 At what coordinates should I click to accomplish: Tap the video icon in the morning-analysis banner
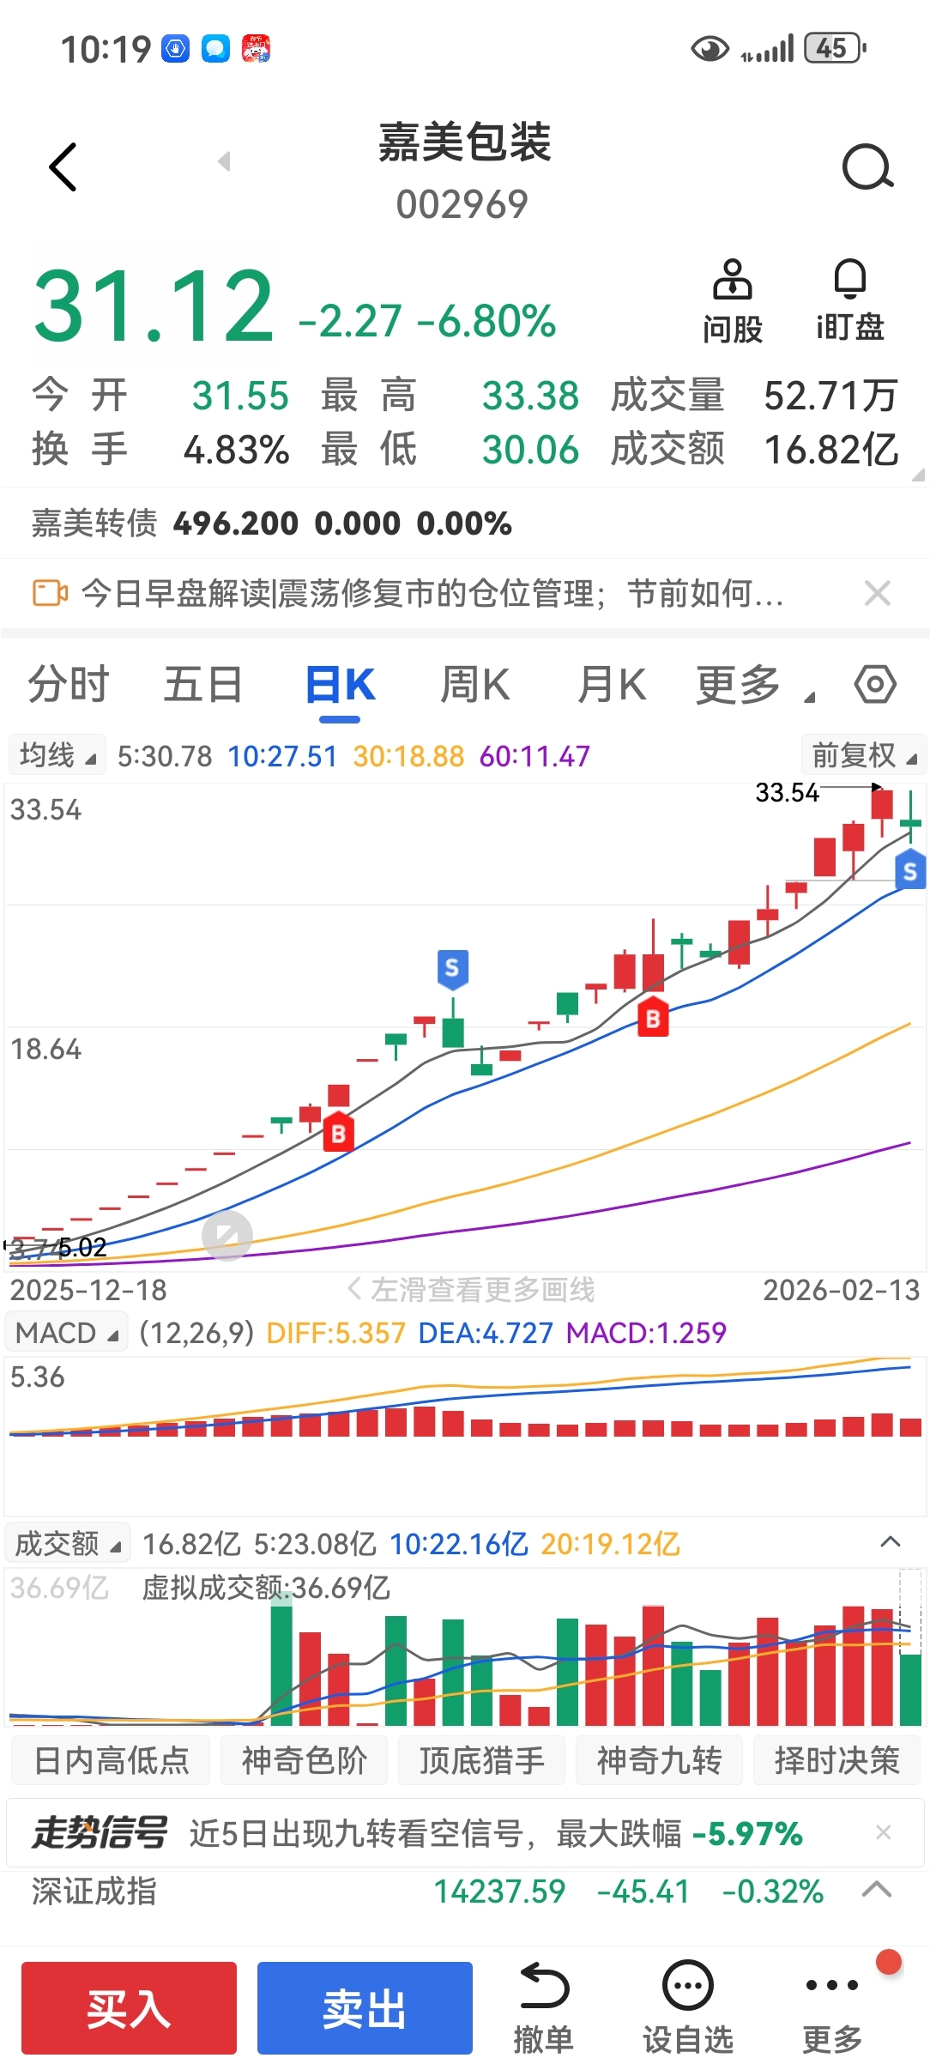click(50, 593)
